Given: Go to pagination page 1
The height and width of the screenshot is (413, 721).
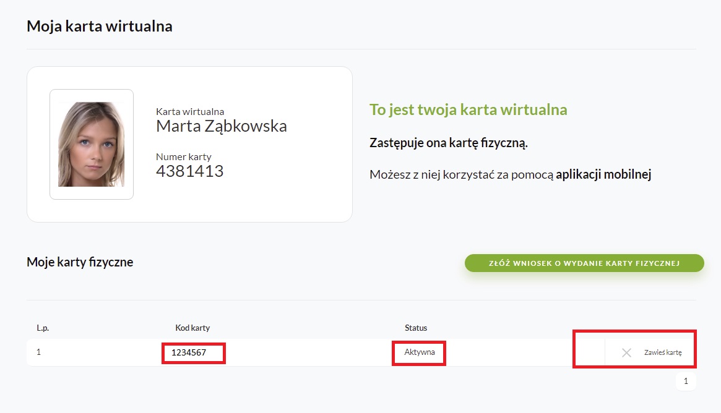Looking at the screenshot, I should (x=686, y=381).
